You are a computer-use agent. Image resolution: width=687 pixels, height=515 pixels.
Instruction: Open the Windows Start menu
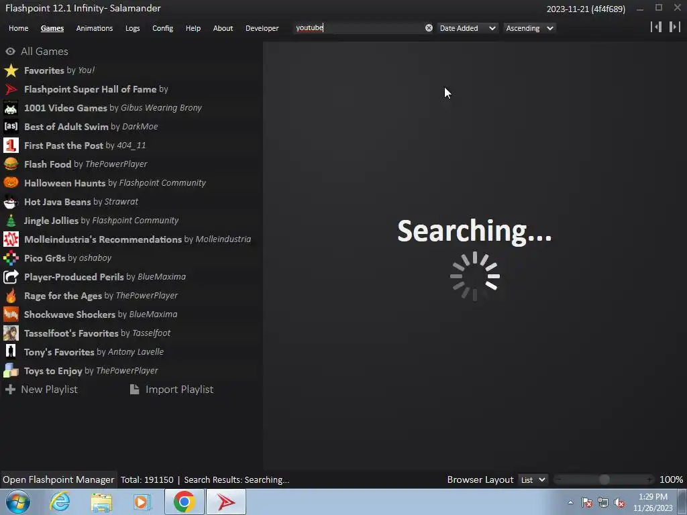18,502
